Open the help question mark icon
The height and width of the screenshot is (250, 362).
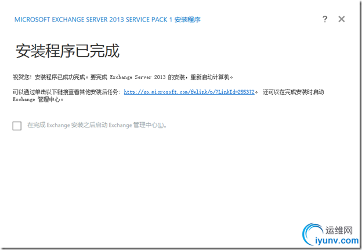[325, 19]
